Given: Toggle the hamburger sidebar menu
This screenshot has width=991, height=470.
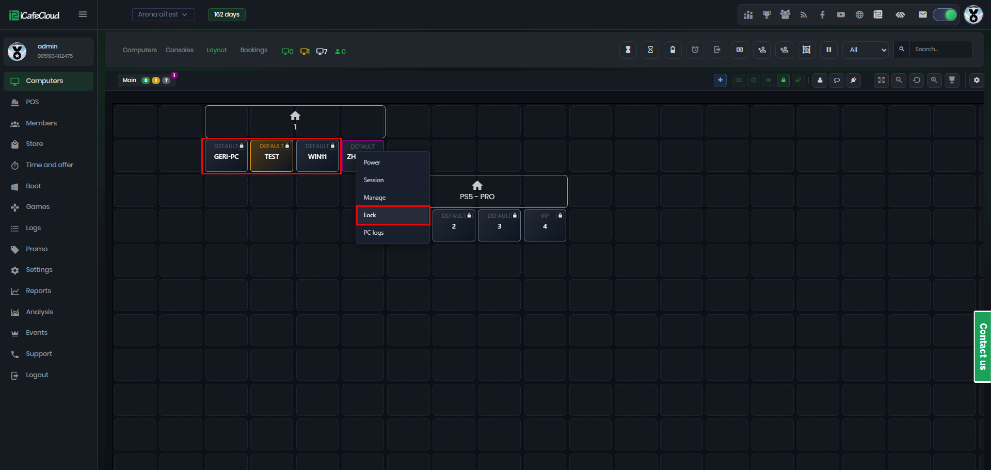Looking at the screenshot, I should coord(83,14).
